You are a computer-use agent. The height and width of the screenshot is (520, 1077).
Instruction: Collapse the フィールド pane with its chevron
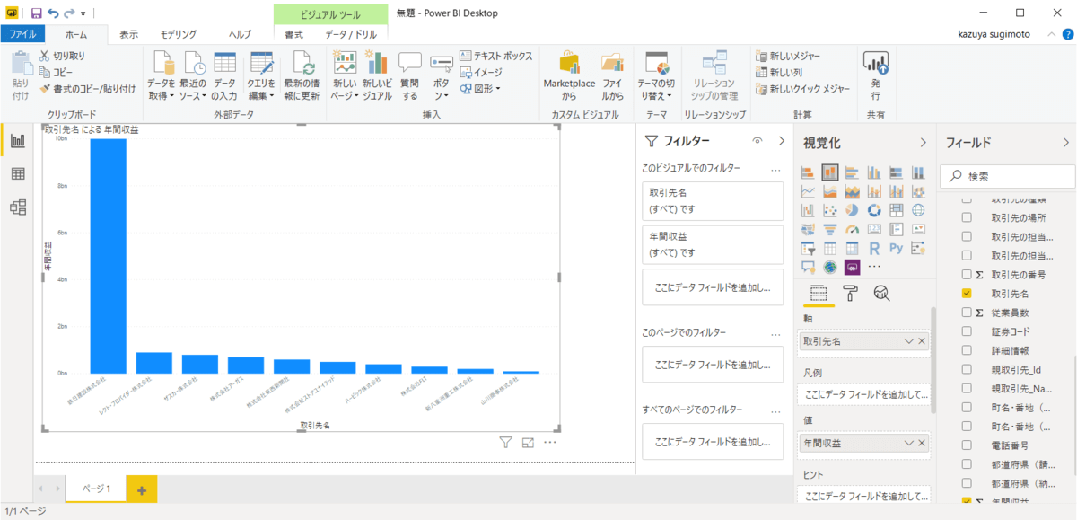tap(1065, 142)
